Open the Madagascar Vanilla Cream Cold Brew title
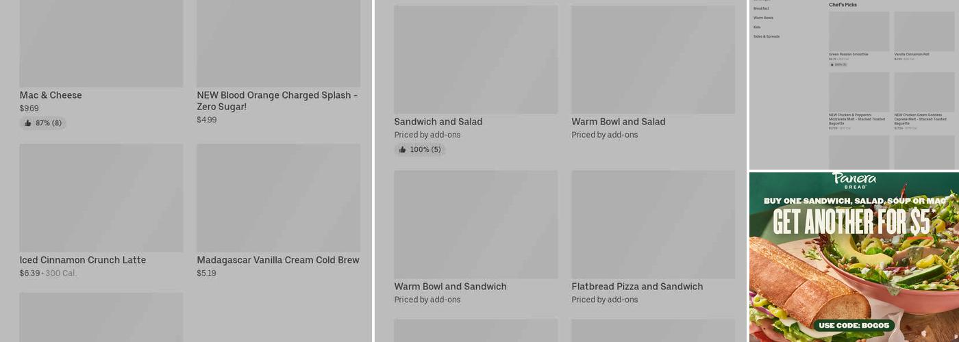This screenshot has height=342, width=959. point(278,260)
